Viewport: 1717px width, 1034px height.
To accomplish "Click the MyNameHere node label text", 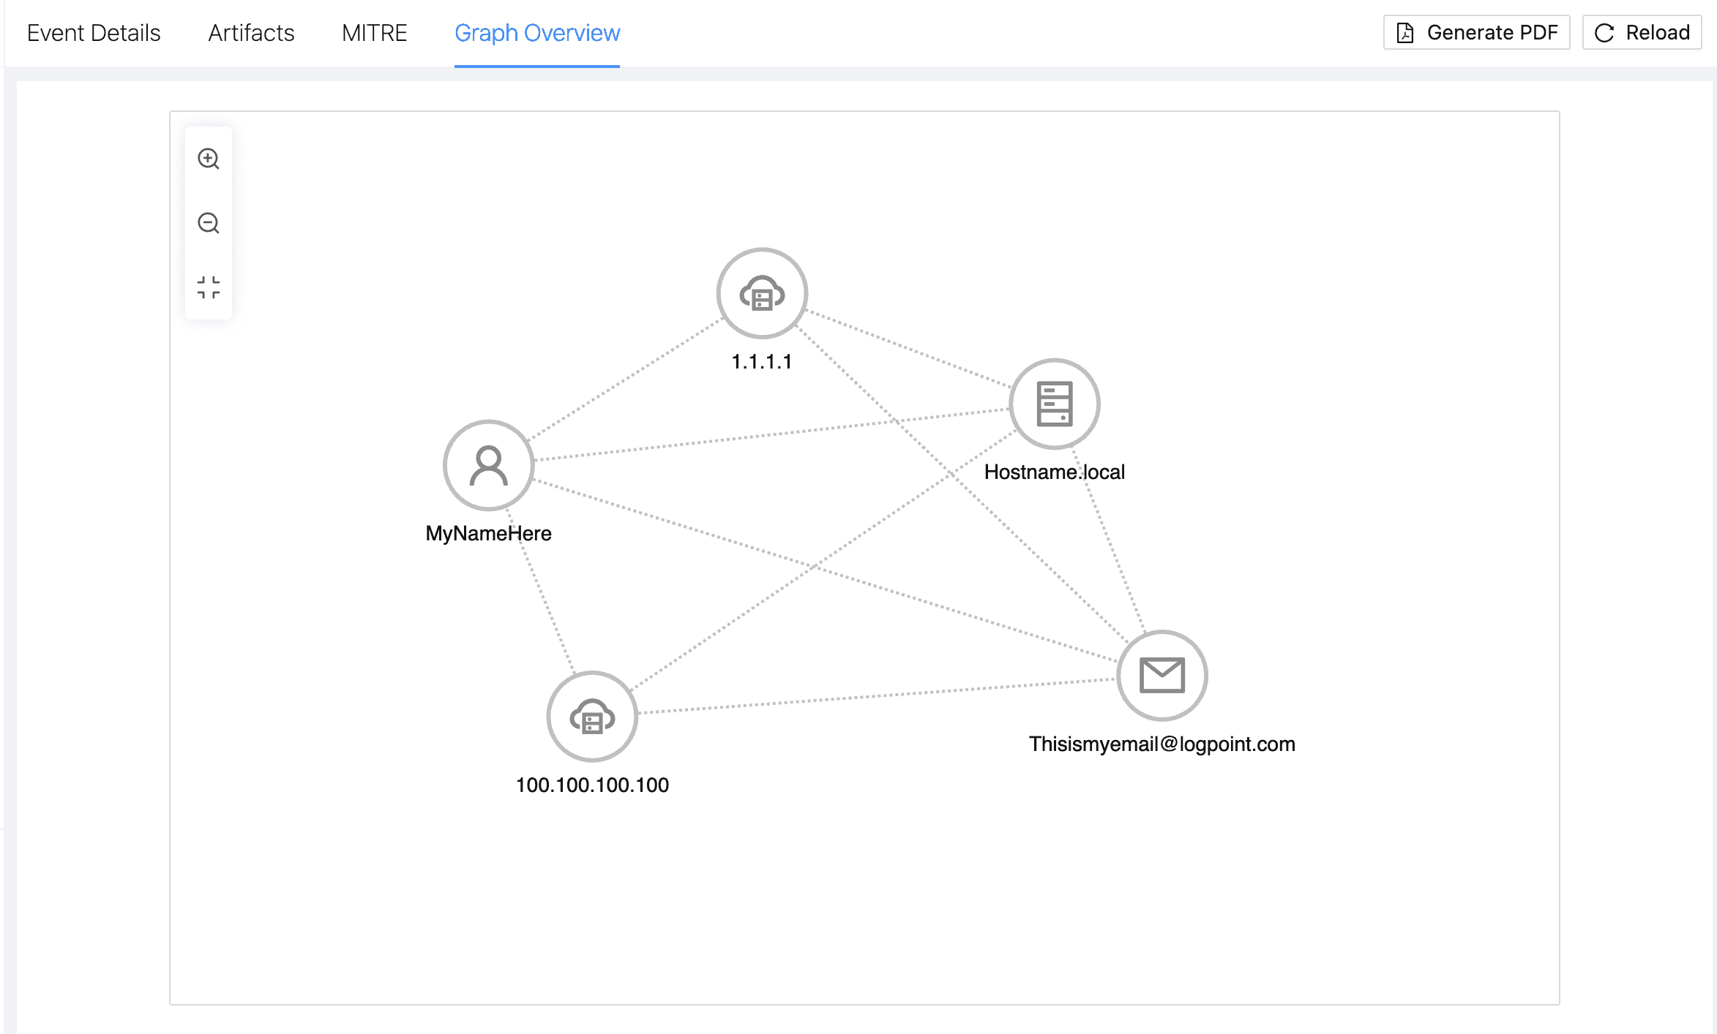I will pyautogui.click(x=488, y=533).
